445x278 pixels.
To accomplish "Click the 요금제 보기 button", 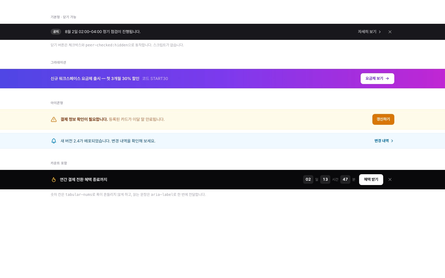I will [377, 78].
